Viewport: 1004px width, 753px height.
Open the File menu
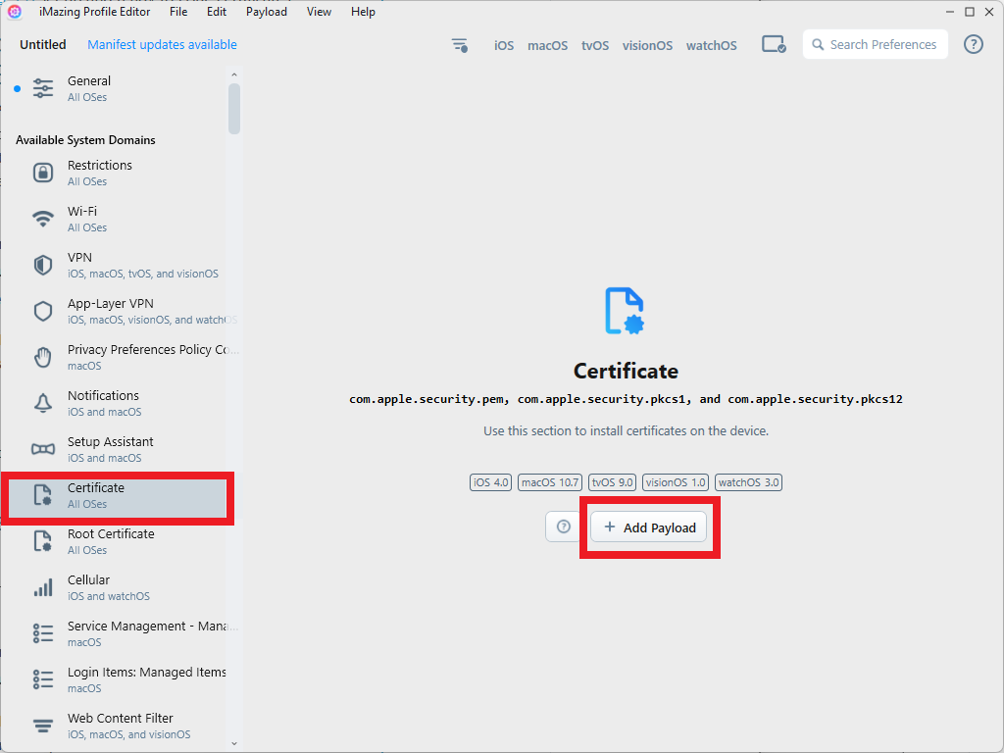pos(178,12)
